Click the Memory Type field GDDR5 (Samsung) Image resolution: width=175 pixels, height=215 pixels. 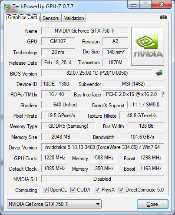tap(68, 126)
